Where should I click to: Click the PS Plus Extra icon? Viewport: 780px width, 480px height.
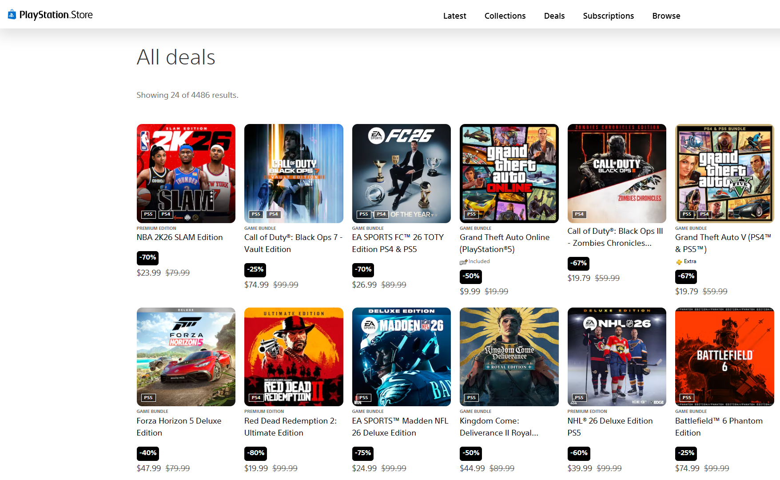pos(679,262)
